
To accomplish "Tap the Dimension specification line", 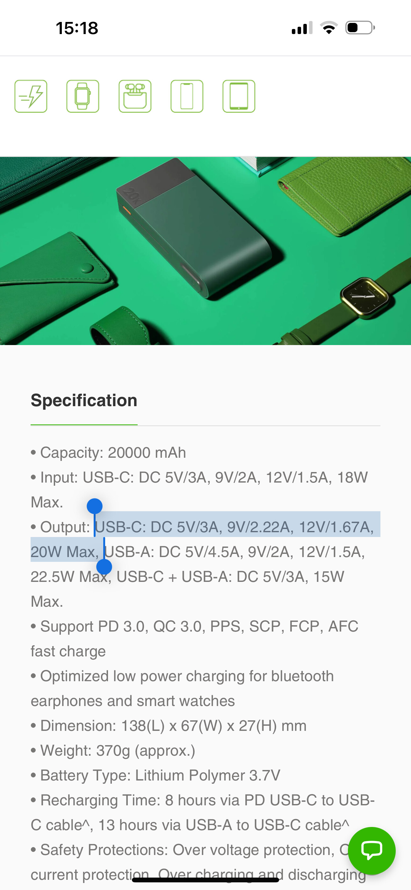I will pos(173,725).
